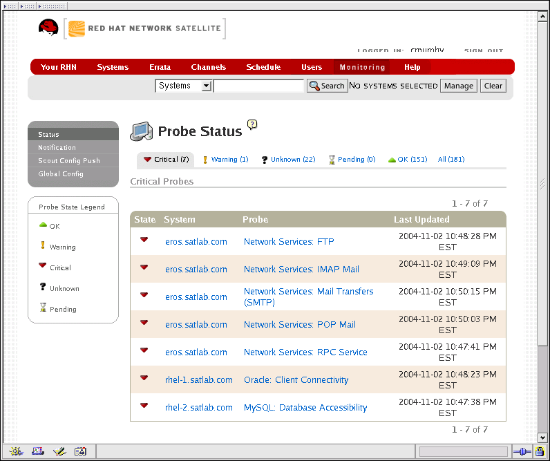Open the Users menu
This screenshot has height=461, width=550.
[x=312, y=67]
